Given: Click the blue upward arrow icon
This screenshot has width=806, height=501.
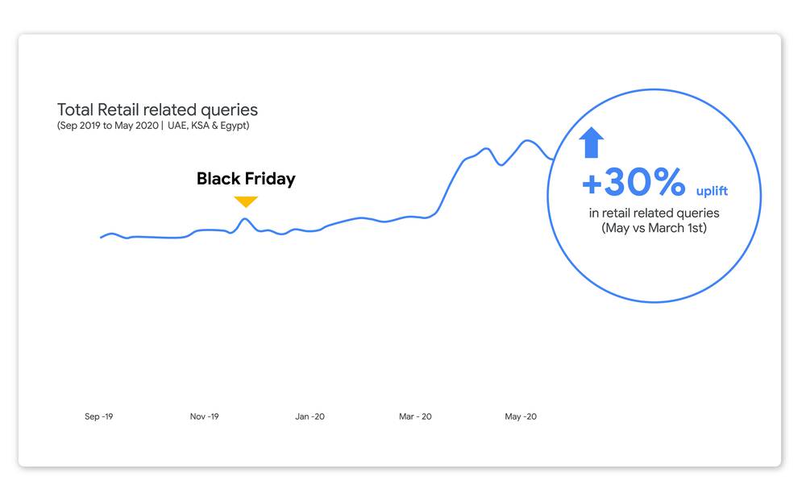Looking at the screenshot, I should [x=591, y=143].
